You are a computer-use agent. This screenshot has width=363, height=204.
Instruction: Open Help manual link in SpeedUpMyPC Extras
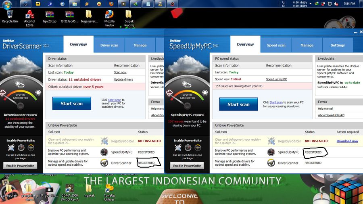pos(325,108)
